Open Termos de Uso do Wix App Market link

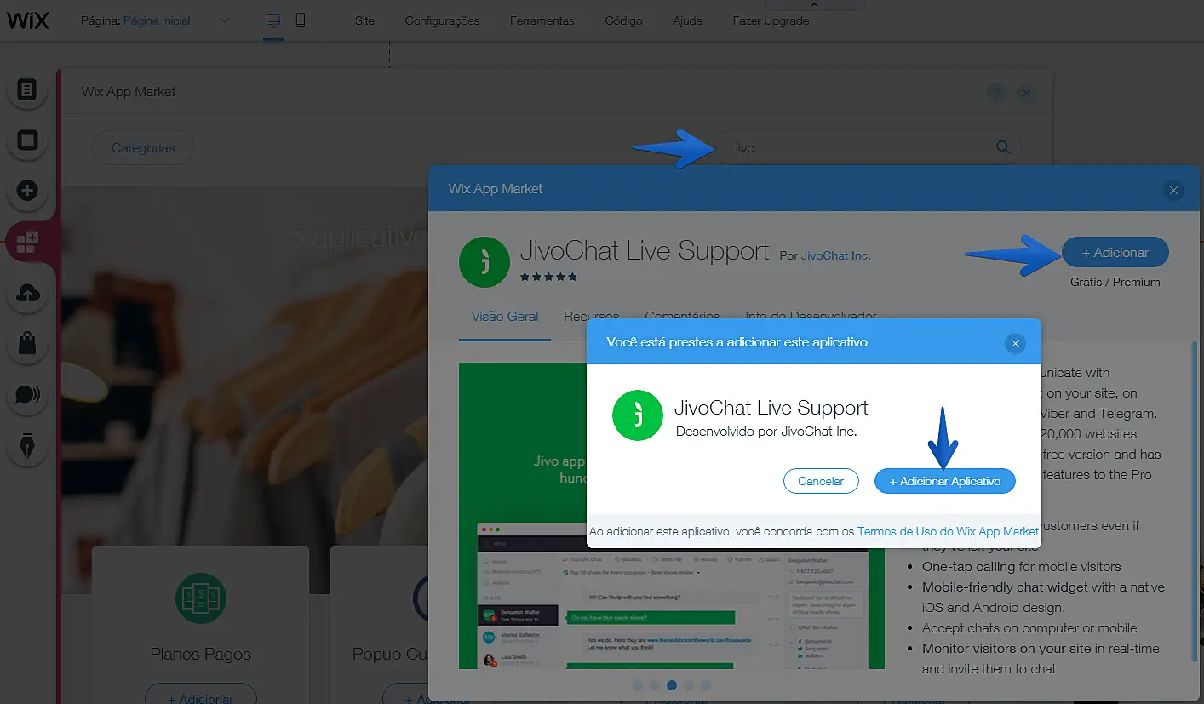948,531
